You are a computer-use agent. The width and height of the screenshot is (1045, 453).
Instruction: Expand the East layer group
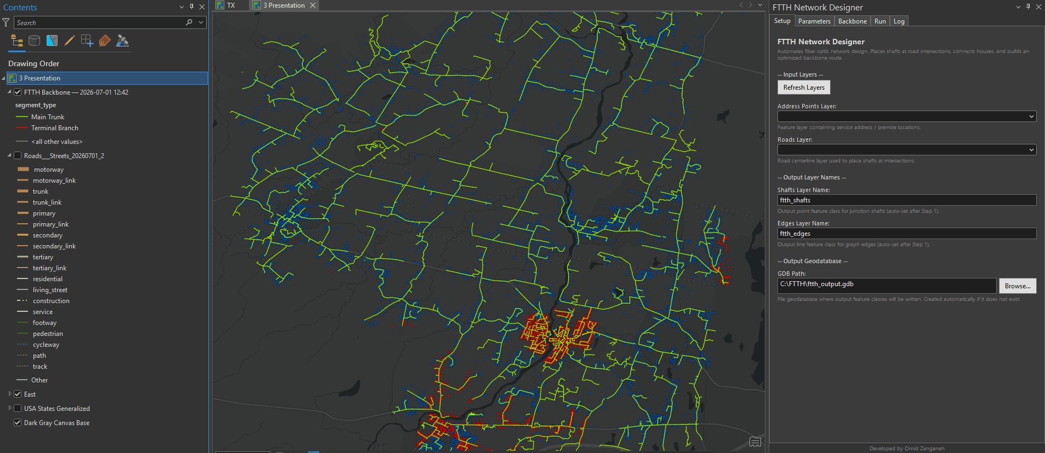tap(10, 394)
